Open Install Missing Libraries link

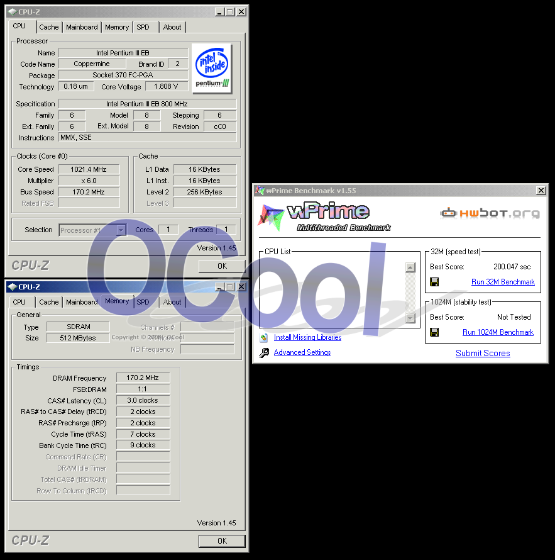(307, 337)
